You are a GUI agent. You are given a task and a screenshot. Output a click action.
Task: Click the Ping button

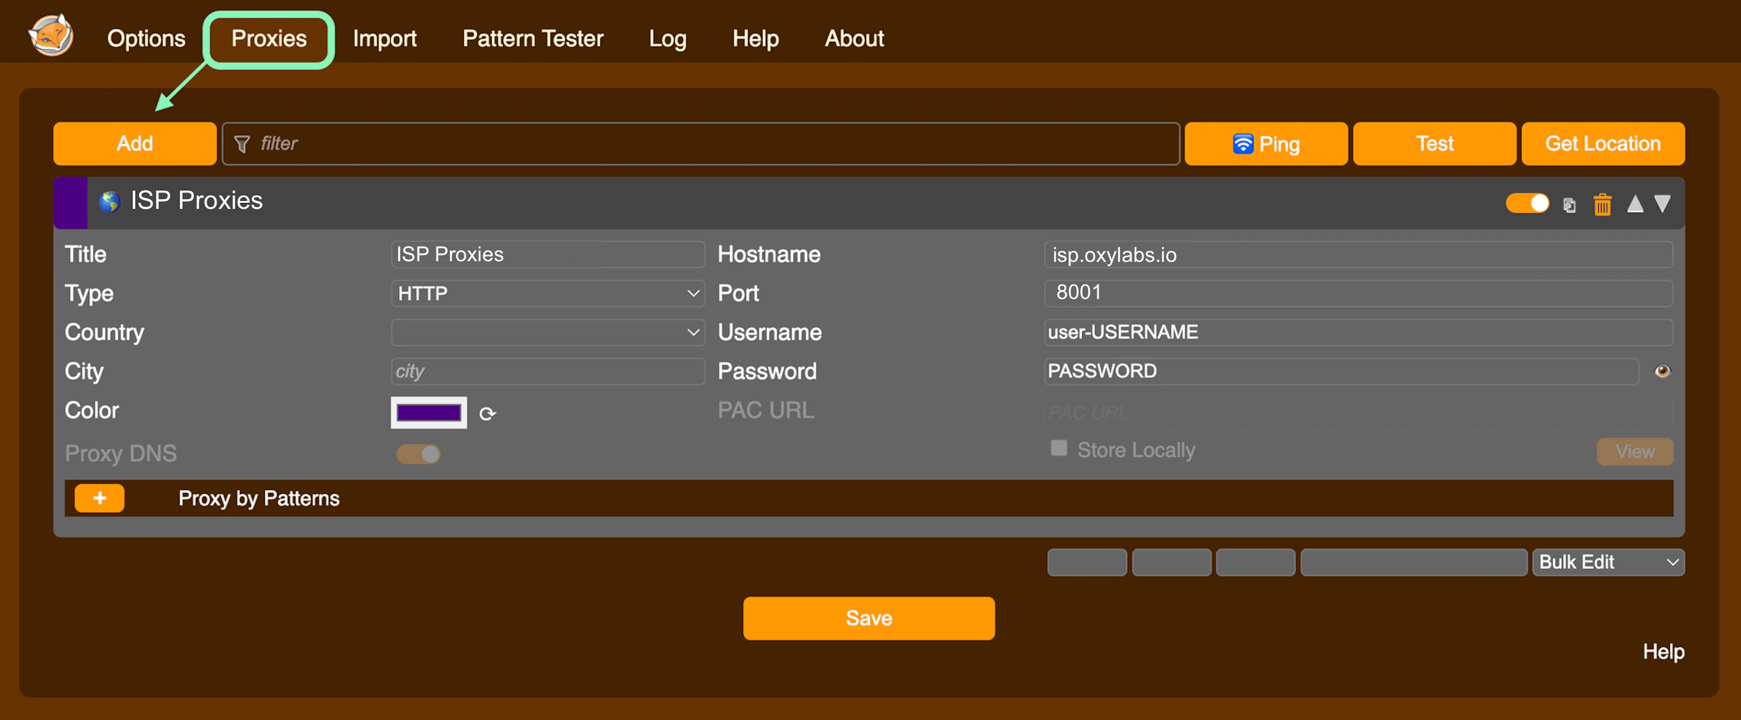1266,144
